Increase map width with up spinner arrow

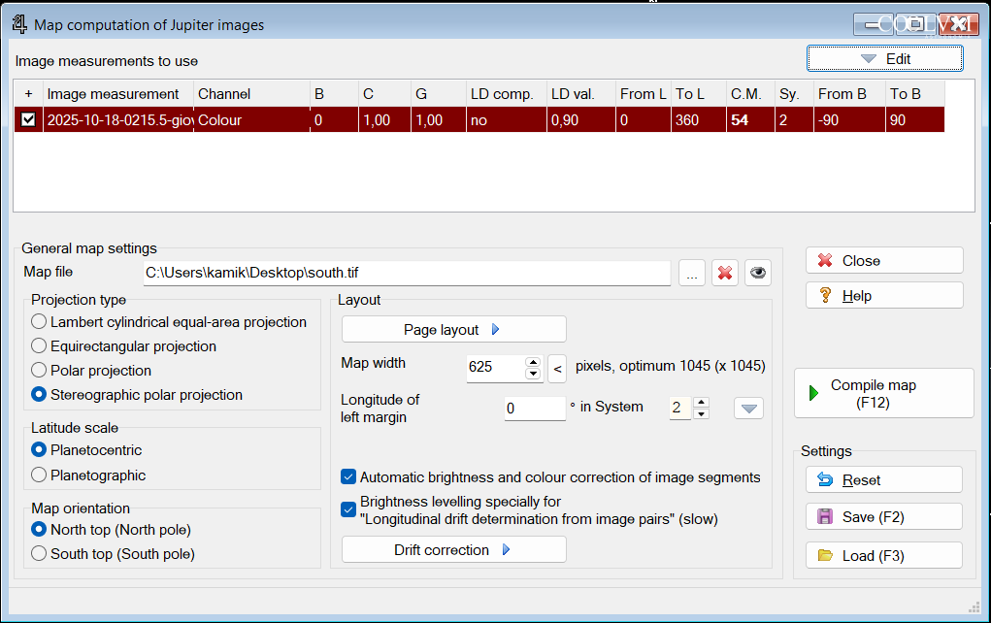(x=533, y=363)
